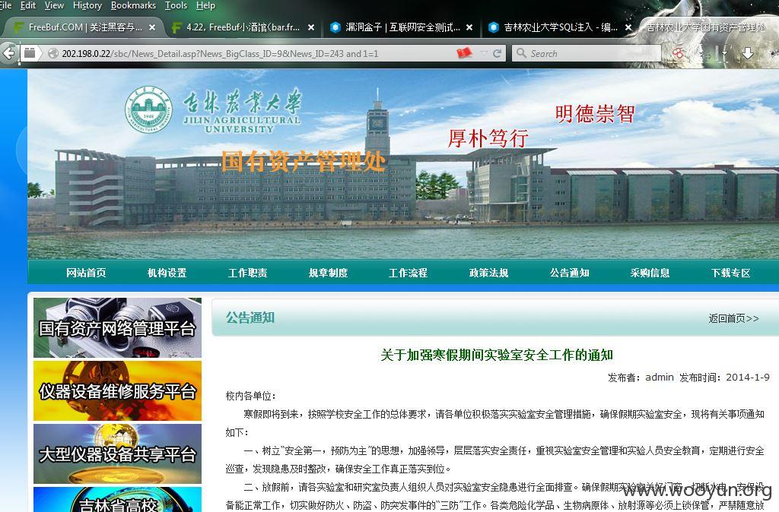Close the 4.22 FreeBuf小酒馆 tab

[311, 27]
